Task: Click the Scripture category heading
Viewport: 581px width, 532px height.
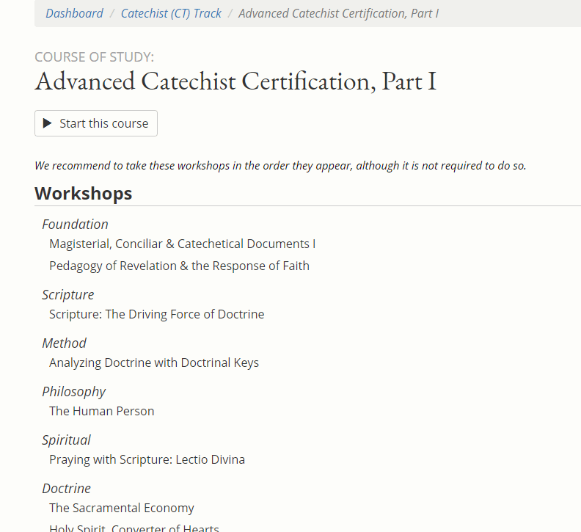Action: (67, 295)
